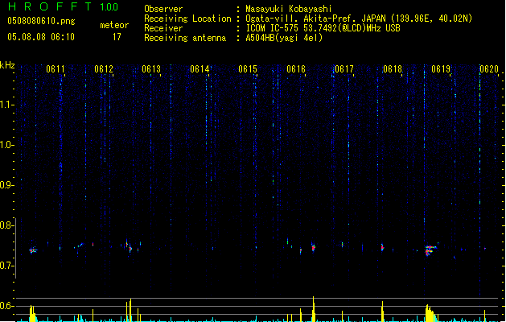Click the 0614 time marker

click(x=200, y=69)
